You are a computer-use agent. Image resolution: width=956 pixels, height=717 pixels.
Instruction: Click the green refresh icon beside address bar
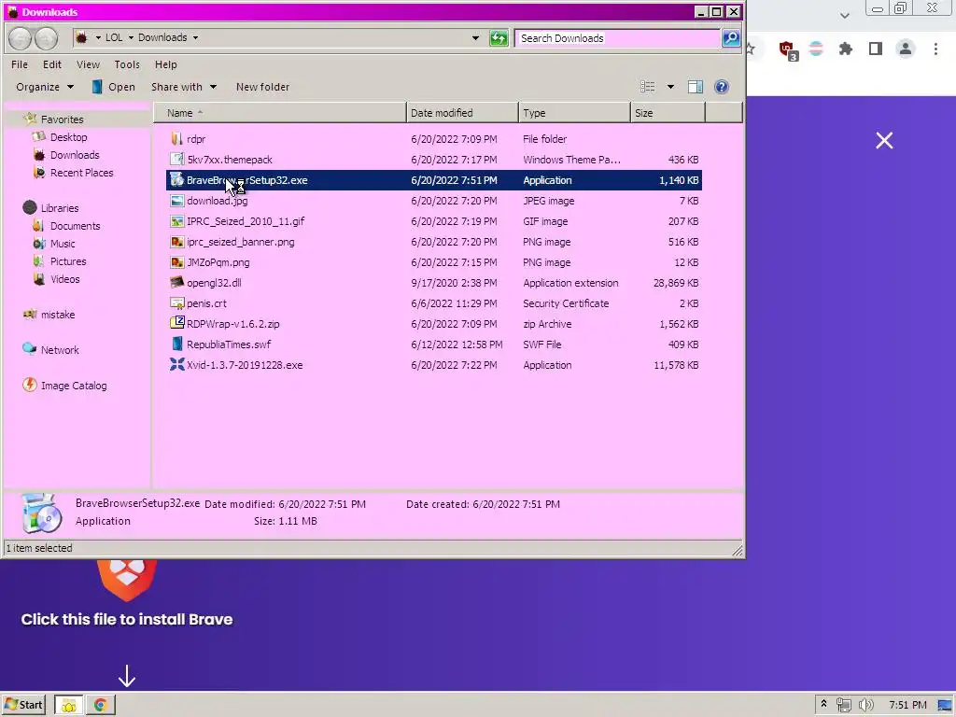click(x=499, y=38)
